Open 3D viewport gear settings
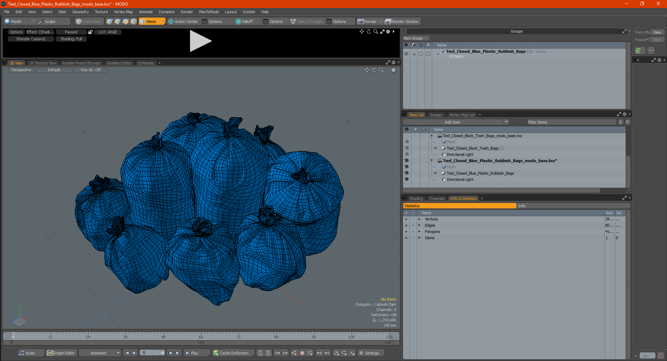The image size is (667, 361). pos(394,70)
